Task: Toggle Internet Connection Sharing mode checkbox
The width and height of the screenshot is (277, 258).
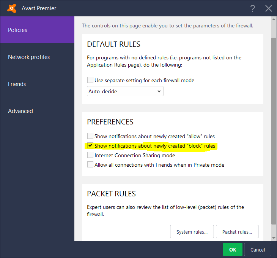Action: 90,155
